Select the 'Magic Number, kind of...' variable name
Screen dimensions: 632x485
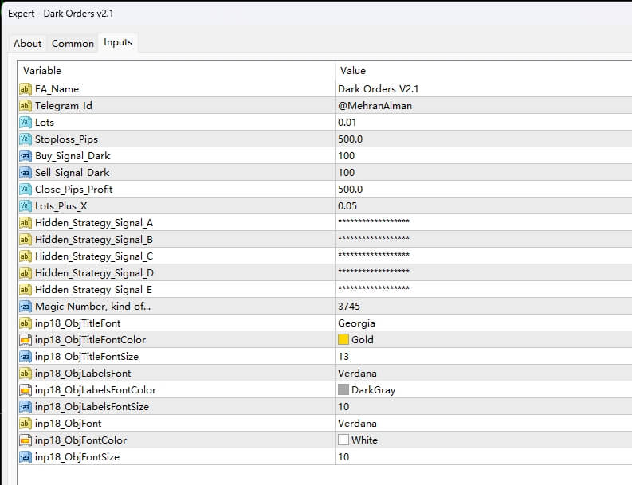tap(92, 307)
